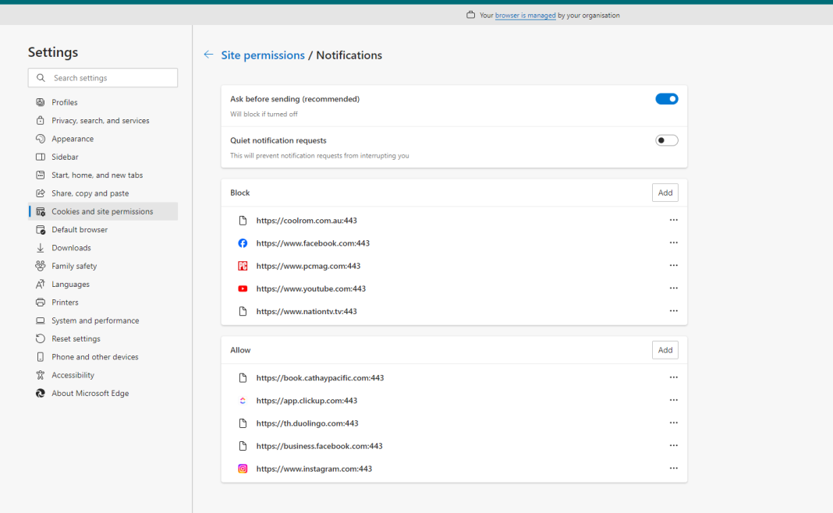Open more options for coolrom.com.au
This screenshot has height=513, width=833.
click(x=673, y=220)
